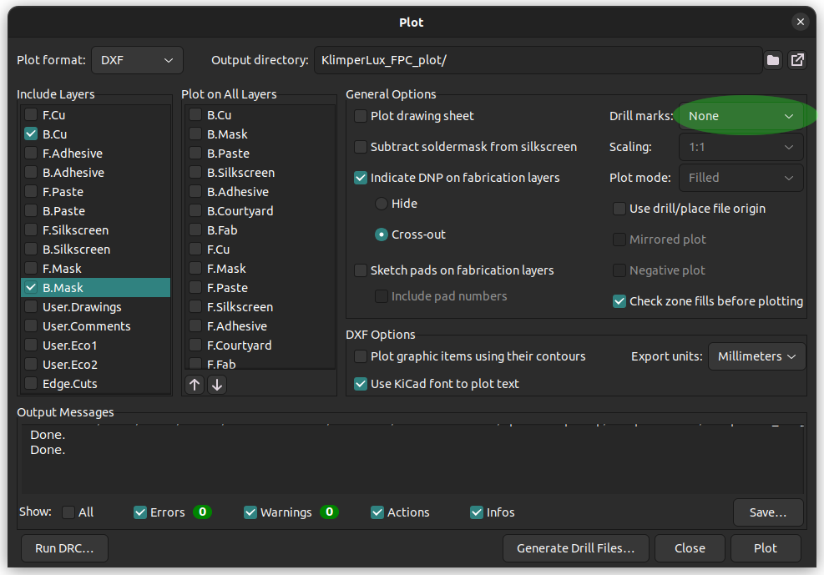
Task: Enable F.Mask in Include Layers
Action: 31,269
